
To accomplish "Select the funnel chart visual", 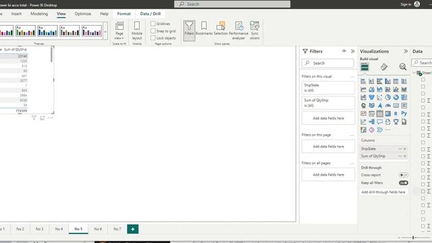I will (371, 97).
